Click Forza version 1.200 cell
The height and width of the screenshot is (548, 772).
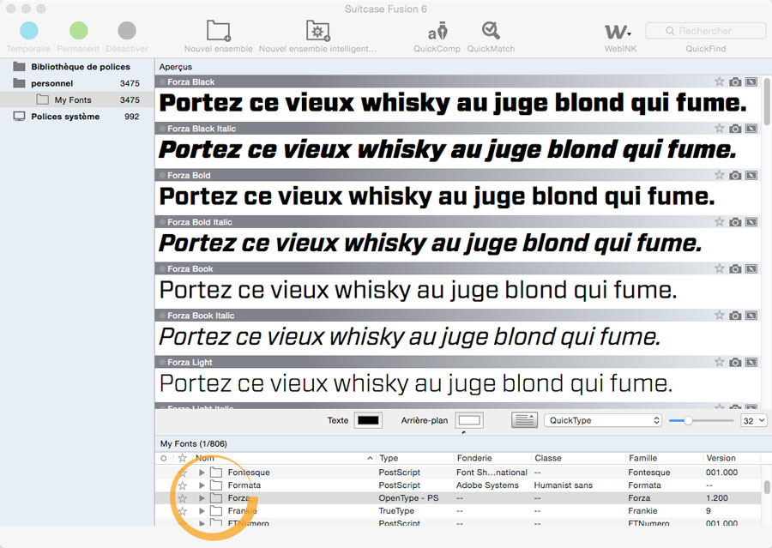[717, 497]
